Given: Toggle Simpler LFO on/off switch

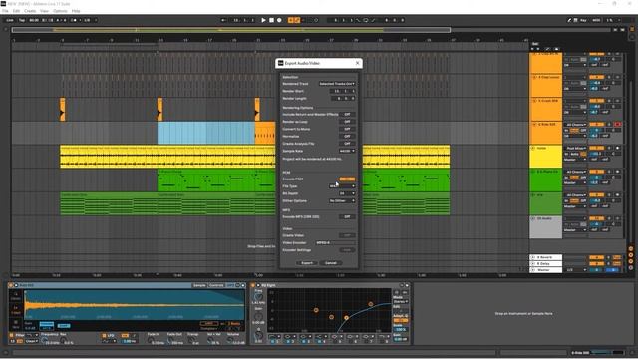Looking at the screenshot, I should click(104, 335).
